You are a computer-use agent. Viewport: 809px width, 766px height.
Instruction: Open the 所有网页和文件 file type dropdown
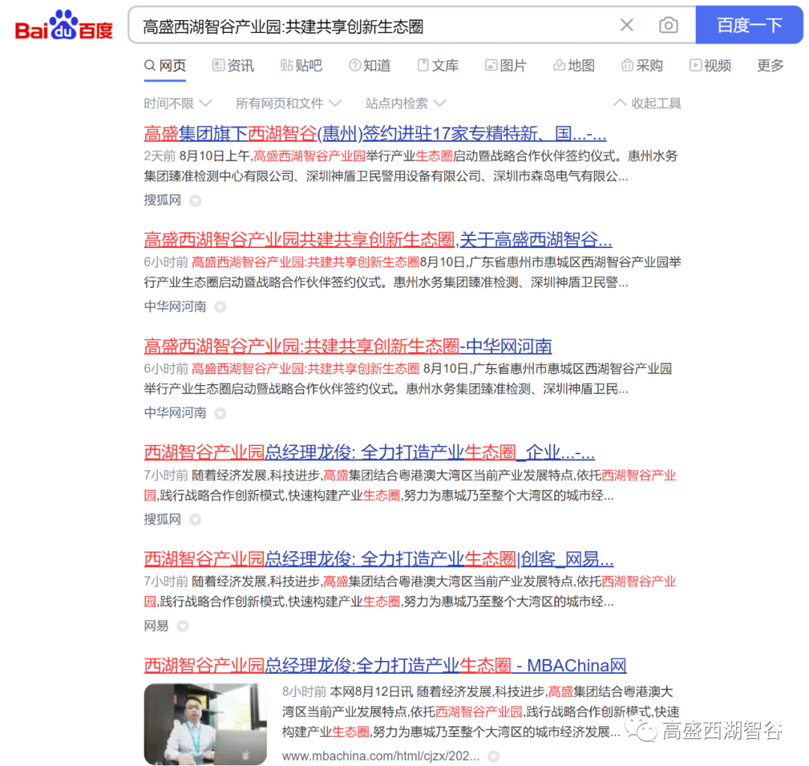288,103
